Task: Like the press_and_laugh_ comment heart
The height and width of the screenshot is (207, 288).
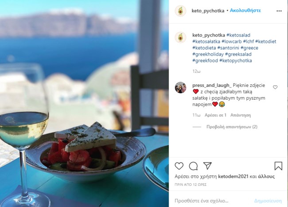Action: pos(275,87)
